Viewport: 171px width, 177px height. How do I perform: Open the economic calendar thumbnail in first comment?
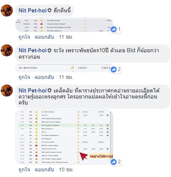coord(64,25)
